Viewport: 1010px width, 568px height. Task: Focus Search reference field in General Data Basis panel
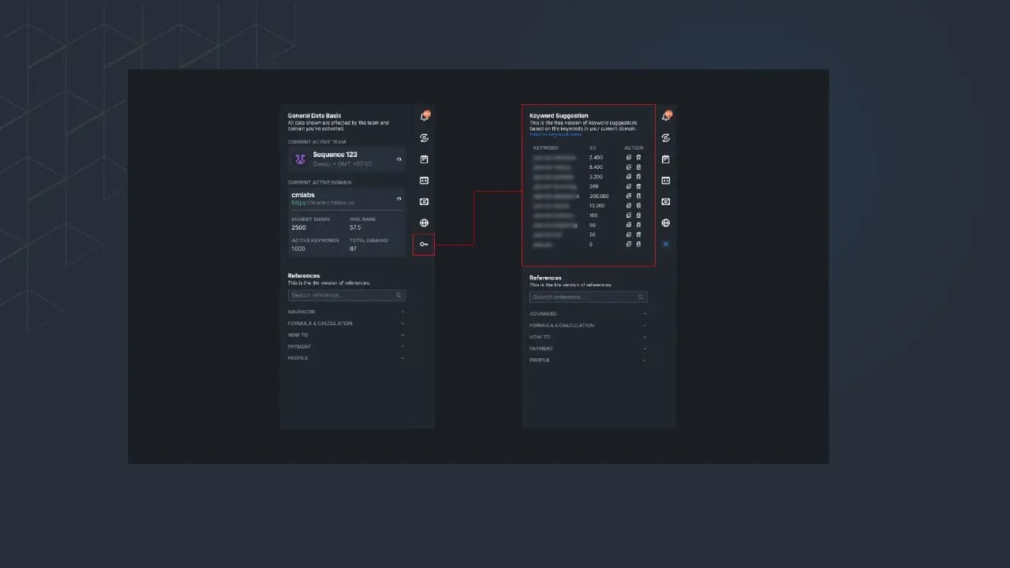(346, 295)
